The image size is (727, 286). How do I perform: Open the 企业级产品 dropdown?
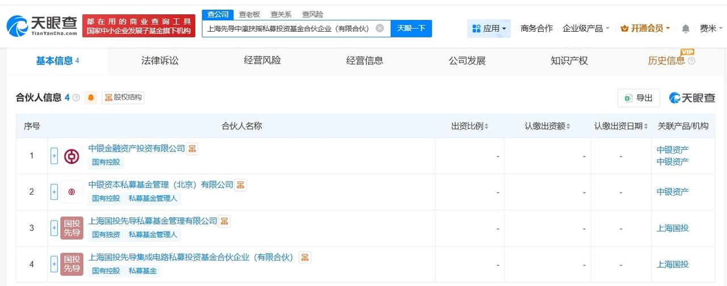pyautogui.click(x=586, y=28)
